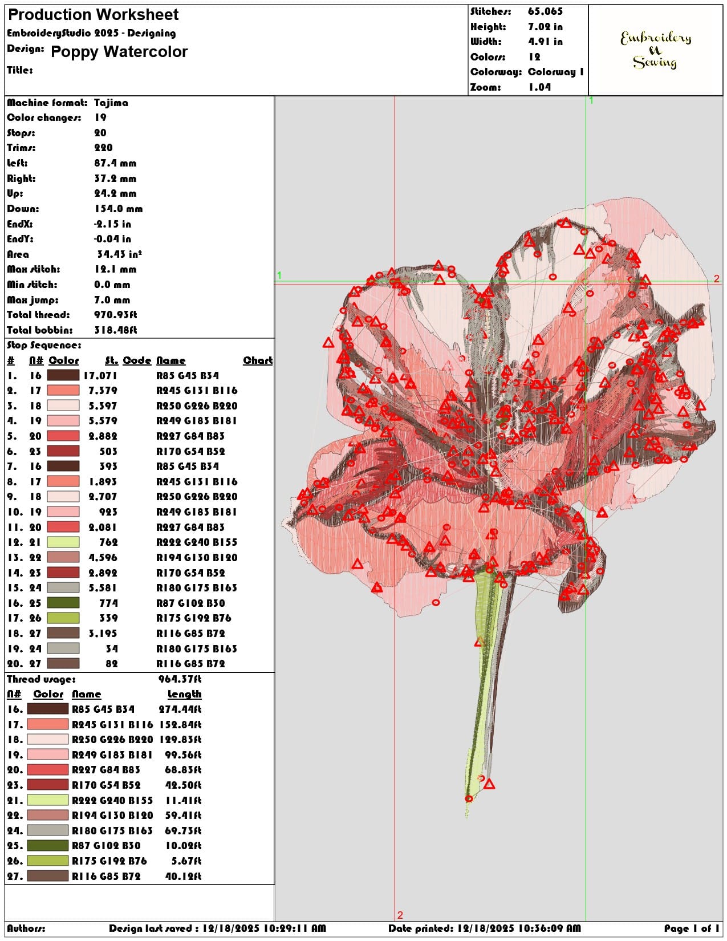The width and height of the screenshot is (727, 941).
Task: Click the Left value 87.4 mm
Action: pyautogui.click(x=115, y=163)
